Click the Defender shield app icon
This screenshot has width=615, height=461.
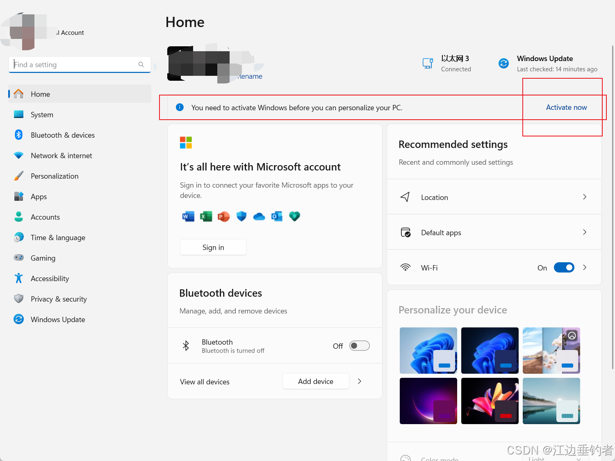click(241, 216)
